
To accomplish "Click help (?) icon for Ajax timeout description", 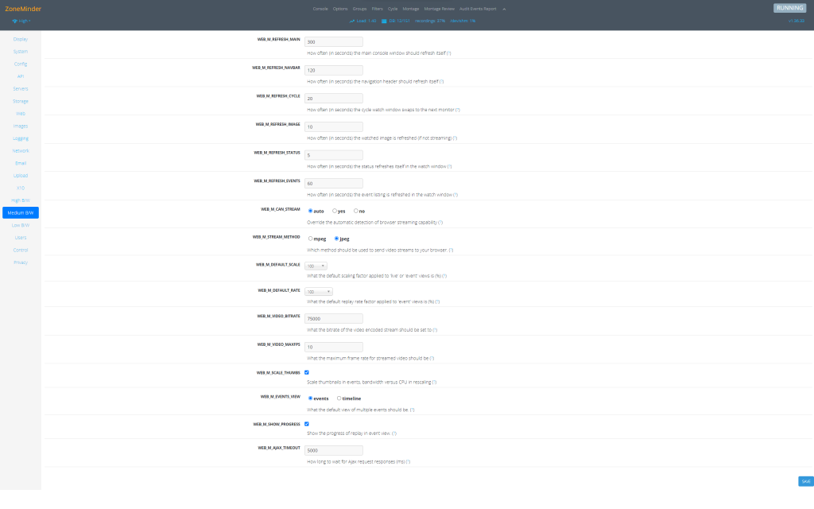I will point(408,461).
